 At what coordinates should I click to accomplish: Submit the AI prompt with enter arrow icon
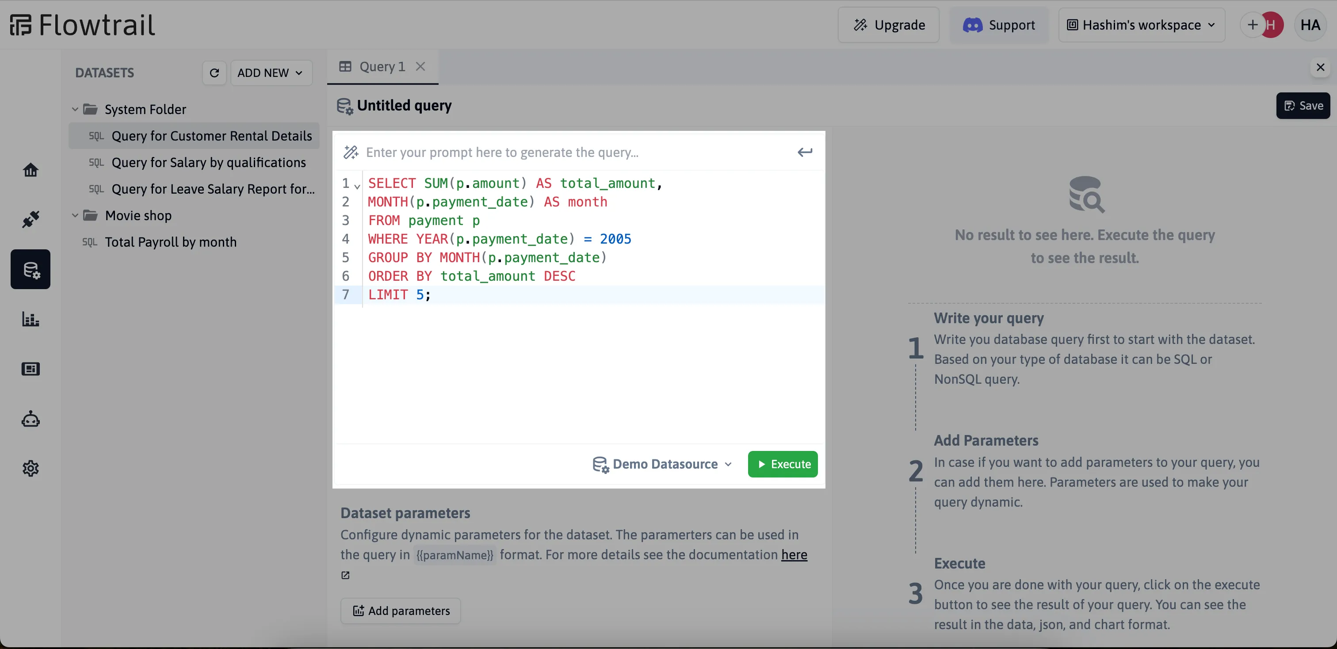click(x=805, y=152)
